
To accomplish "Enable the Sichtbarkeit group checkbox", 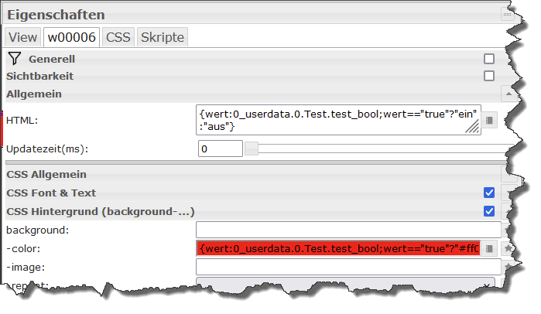I will click(x=489, y=76).
